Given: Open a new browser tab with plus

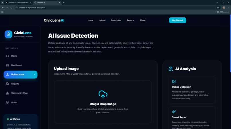Looking at the screenshot, I should point(64,2).
